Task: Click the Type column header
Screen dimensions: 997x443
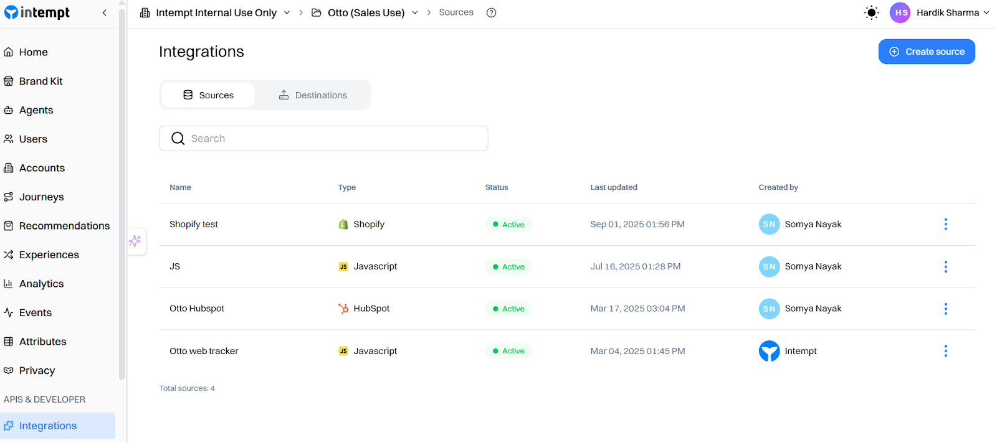Action: pos(347,187)
